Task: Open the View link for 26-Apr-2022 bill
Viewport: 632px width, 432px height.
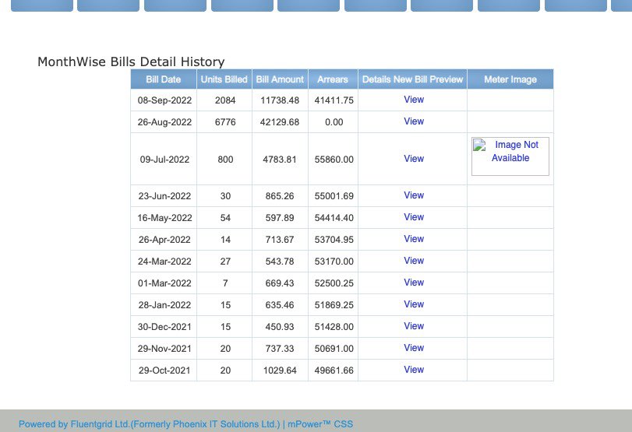Action: [414, 239]
